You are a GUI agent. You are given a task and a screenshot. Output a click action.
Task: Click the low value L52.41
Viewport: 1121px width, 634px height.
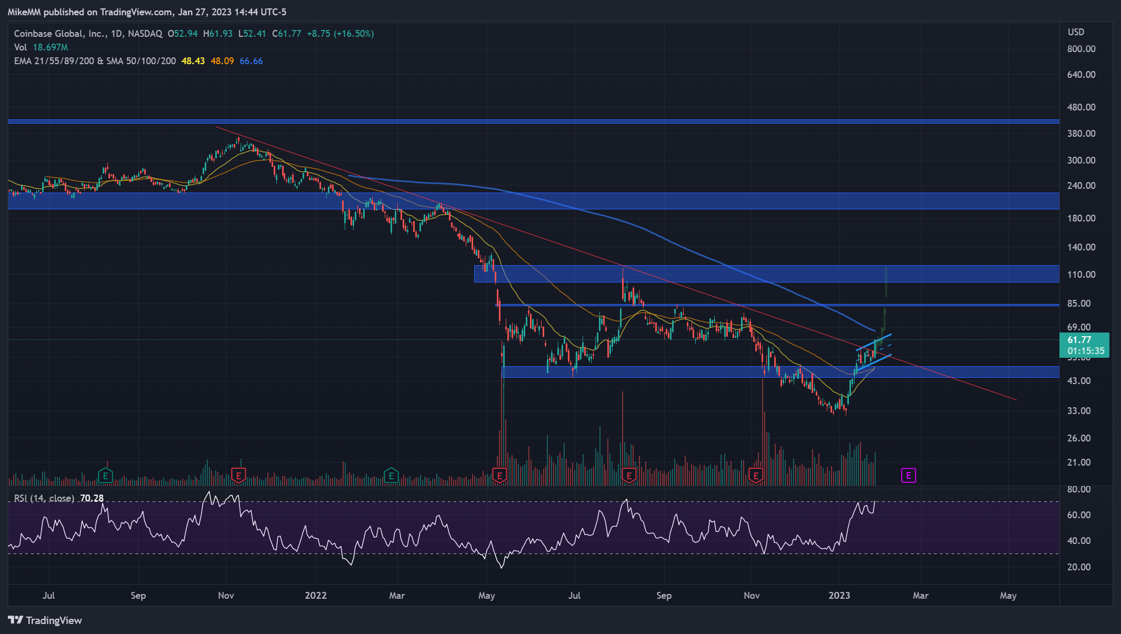click(252, 34)
